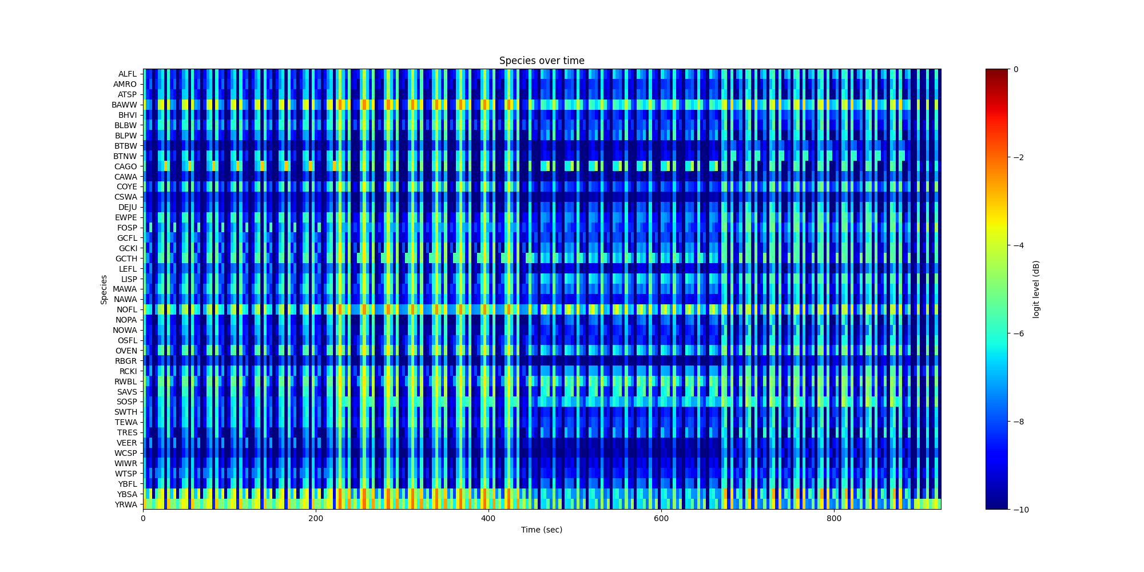Image resolution: width=1144 pixels, height=572 pixels.
Task: Click the "Species over time" plot title
Action: 541,61
